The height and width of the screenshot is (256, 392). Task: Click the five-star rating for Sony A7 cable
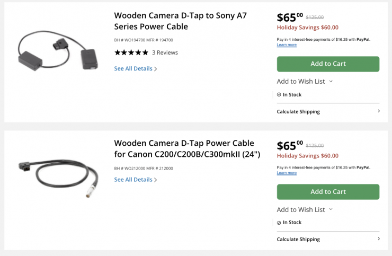(x=131, y=52)
